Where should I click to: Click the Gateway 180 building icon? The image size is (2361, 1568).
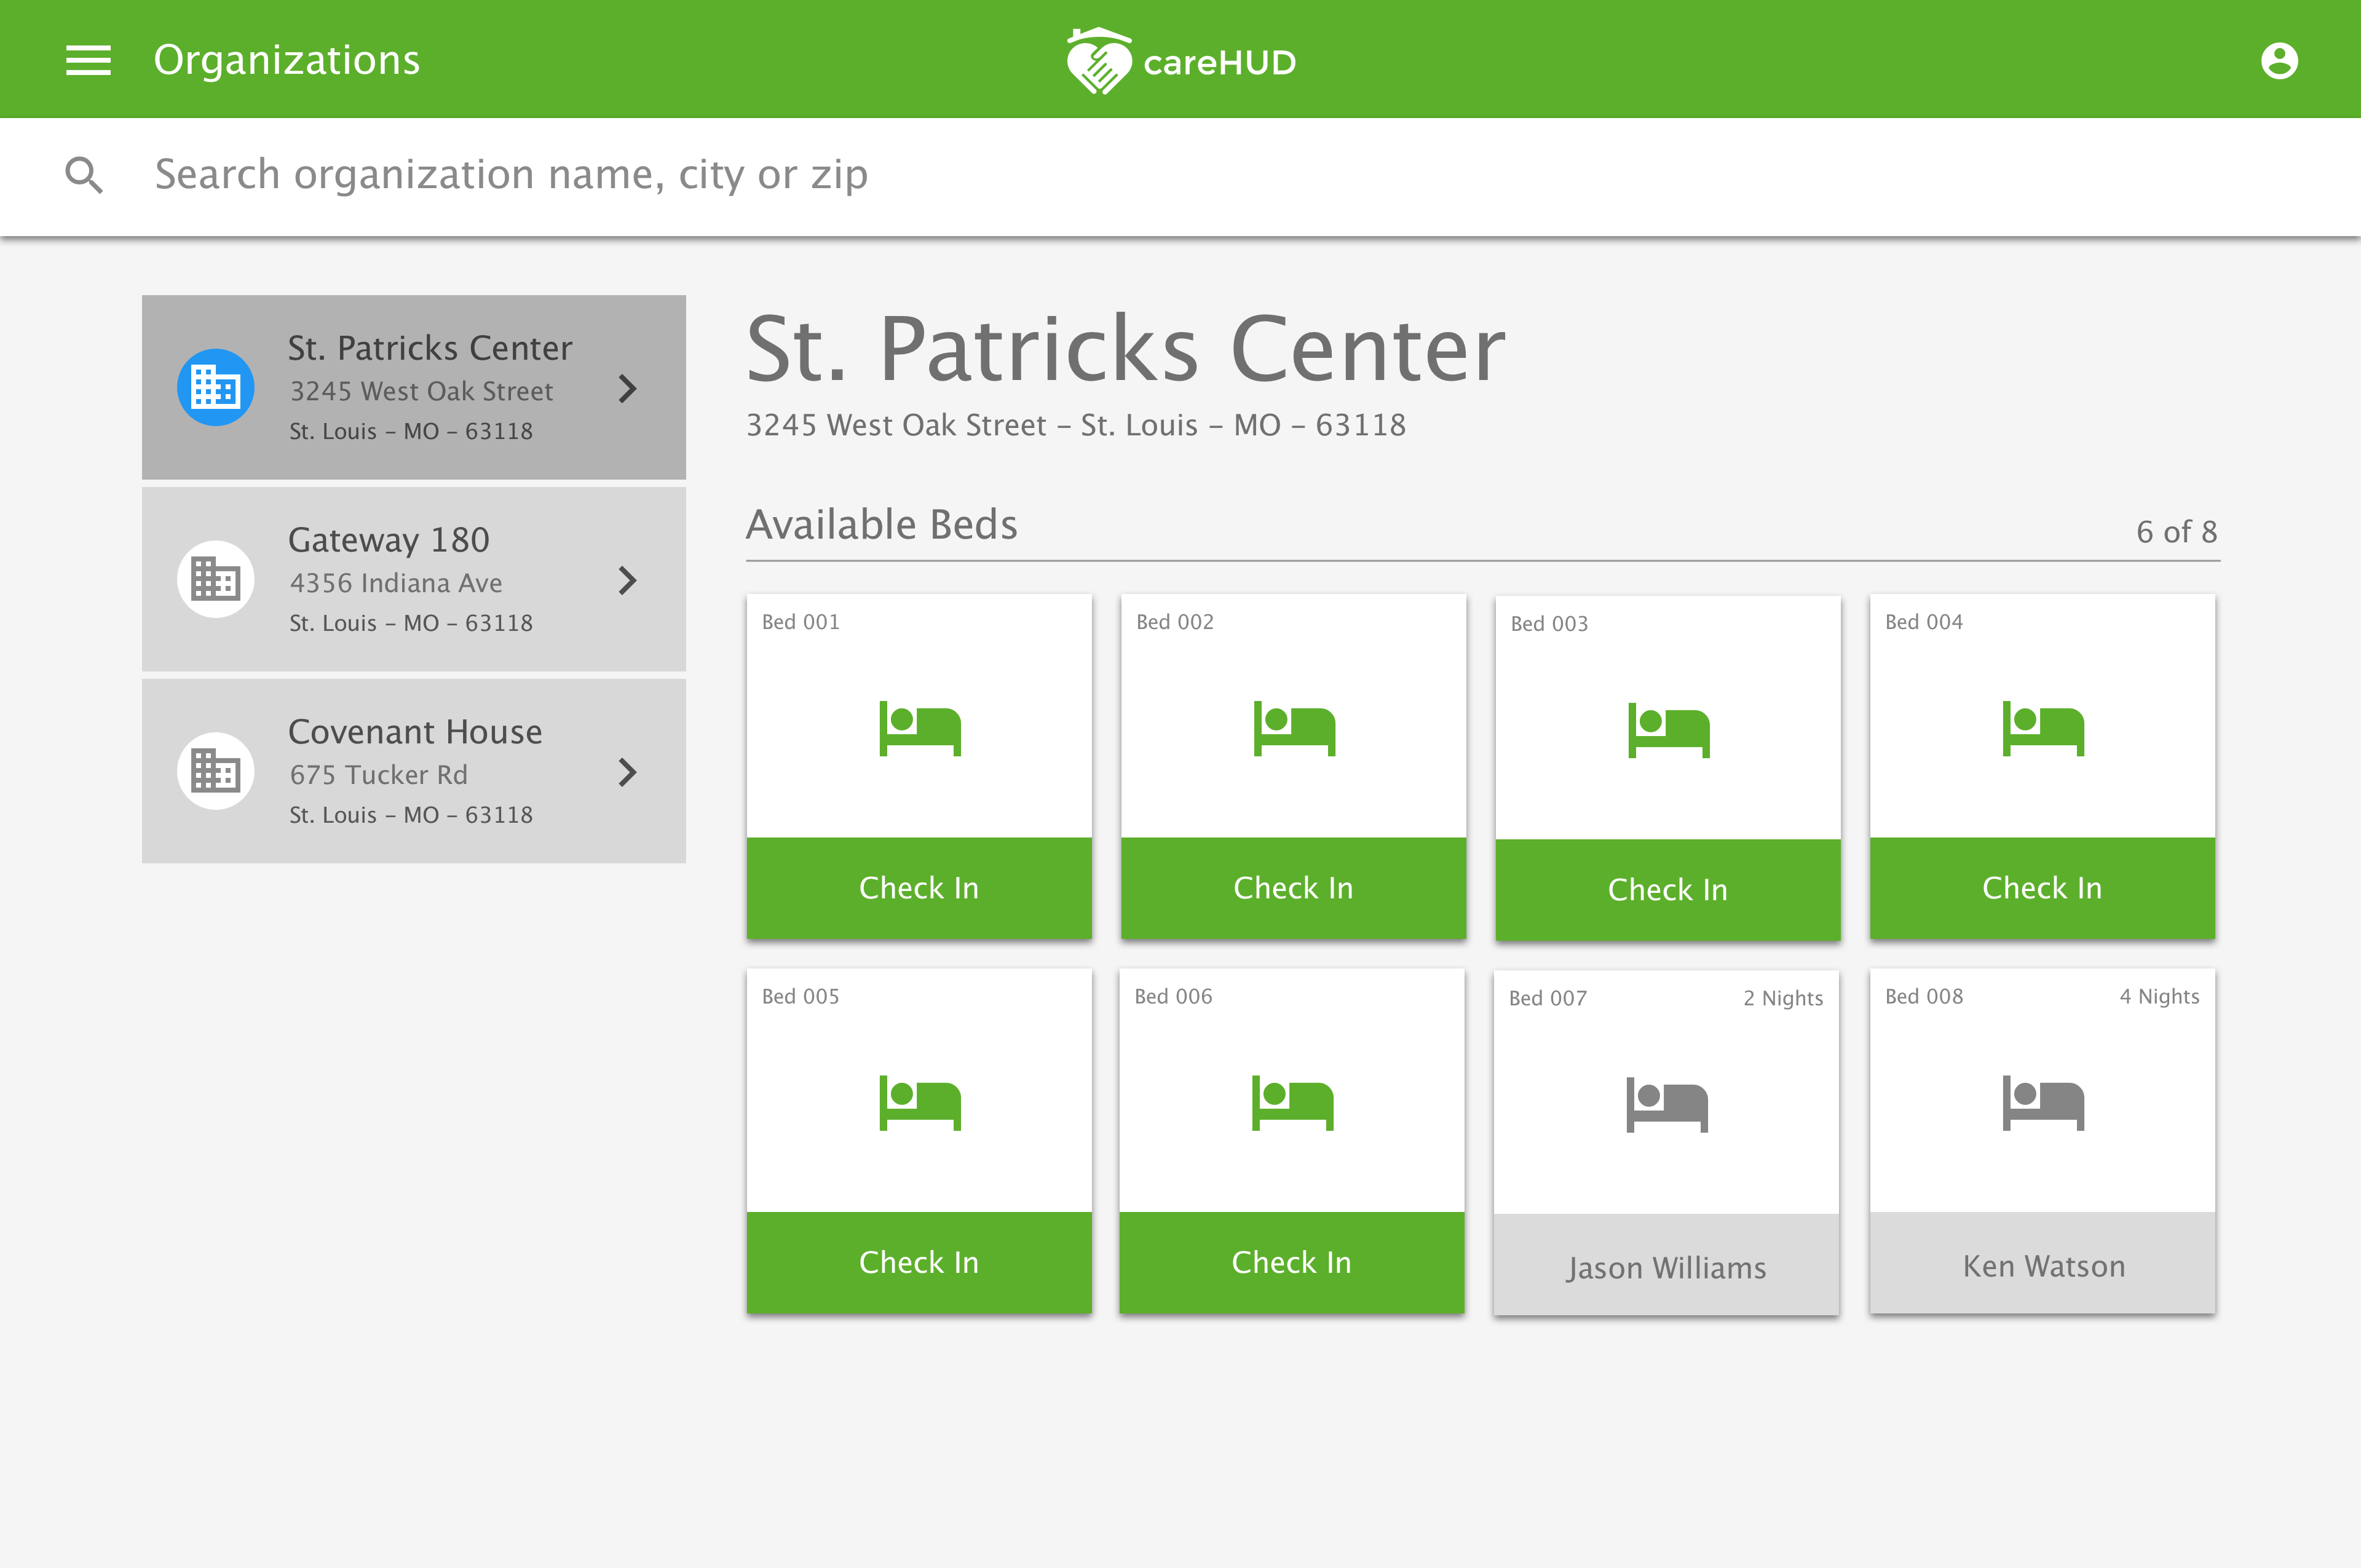215,579
